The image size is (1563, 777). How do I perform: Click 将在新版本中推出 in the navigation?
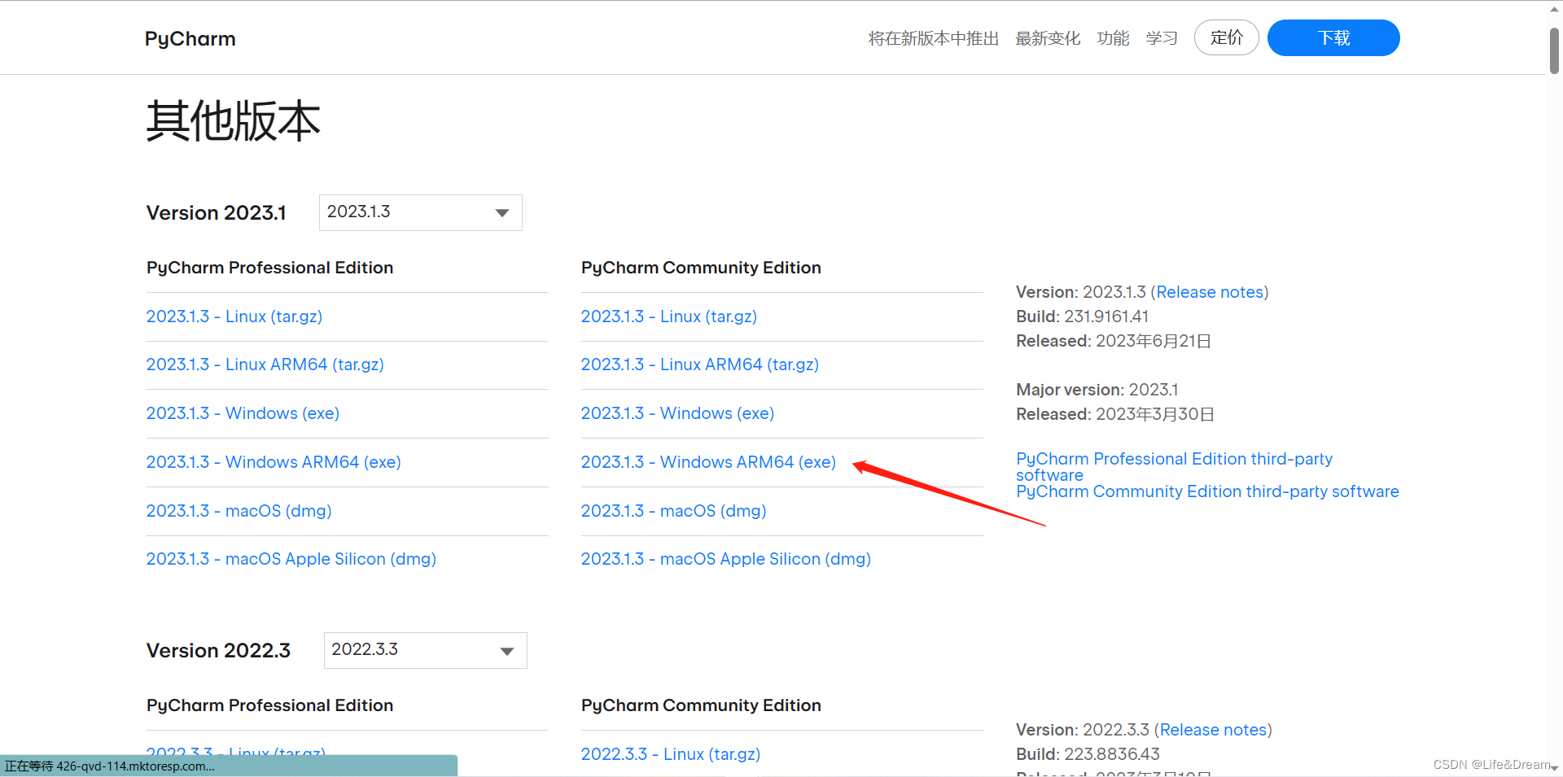pos(933,38)
